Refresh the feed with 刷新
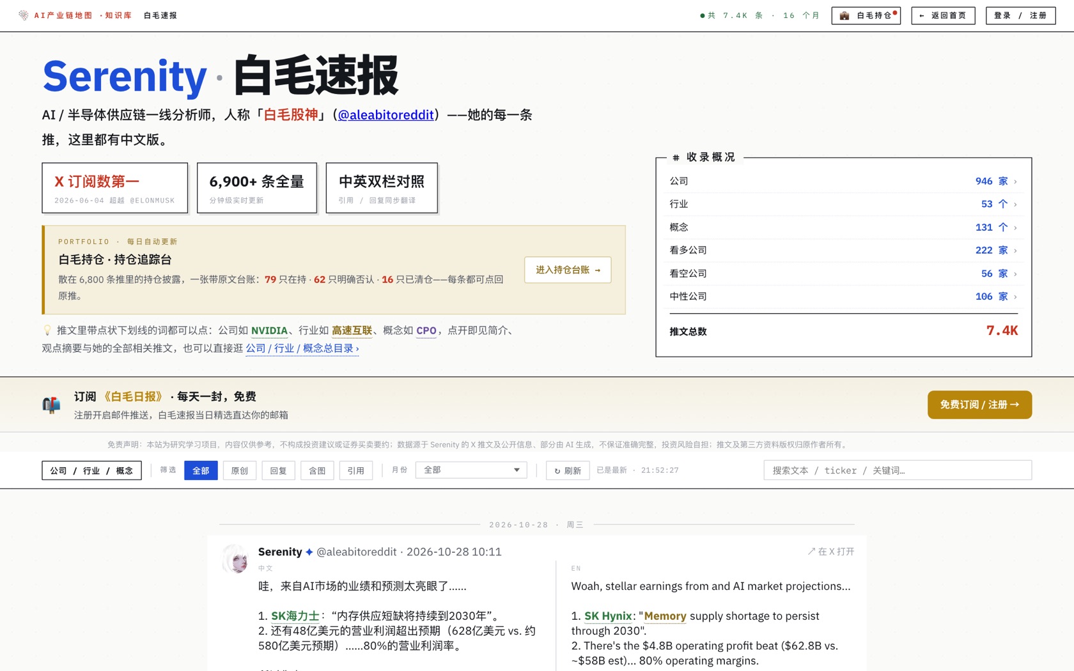 pyautogui.click(x=568, y=470)
